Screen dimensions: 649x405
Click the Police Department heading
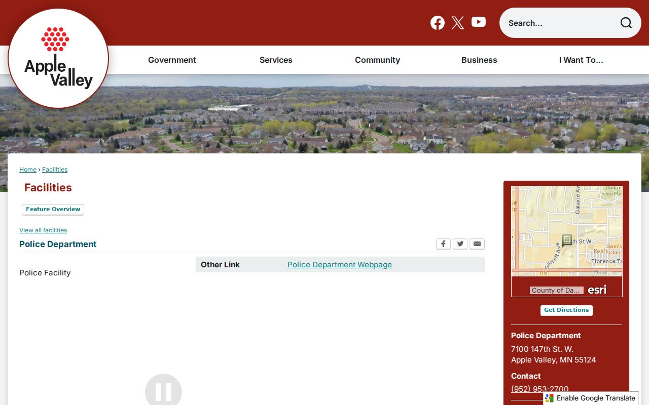click(58, 244)
